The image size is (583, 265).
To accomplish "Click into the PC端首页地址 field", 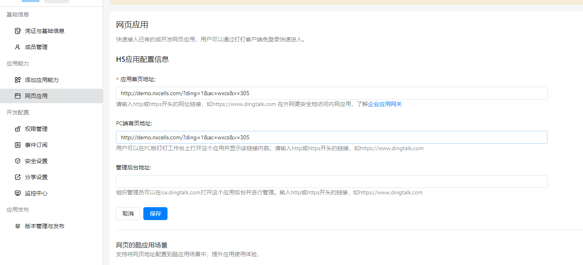I will [331, 137].
